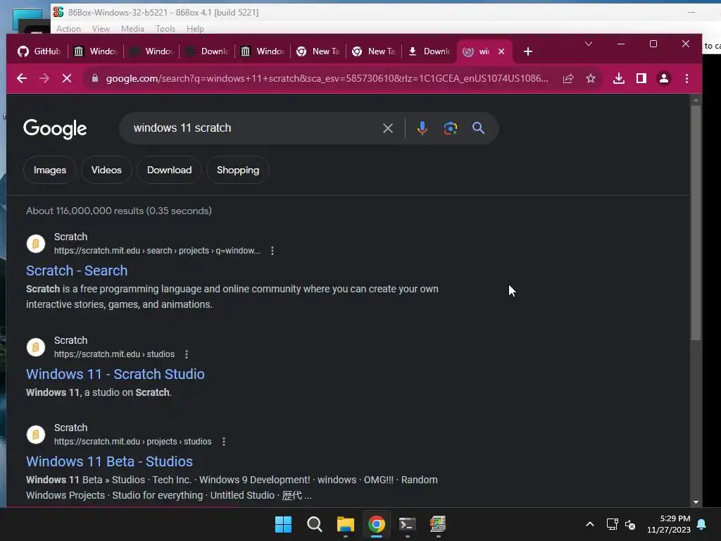The height and width of the screenshot is (541, 721).
Task: Click the Google logo
Action: pos(55,129)
